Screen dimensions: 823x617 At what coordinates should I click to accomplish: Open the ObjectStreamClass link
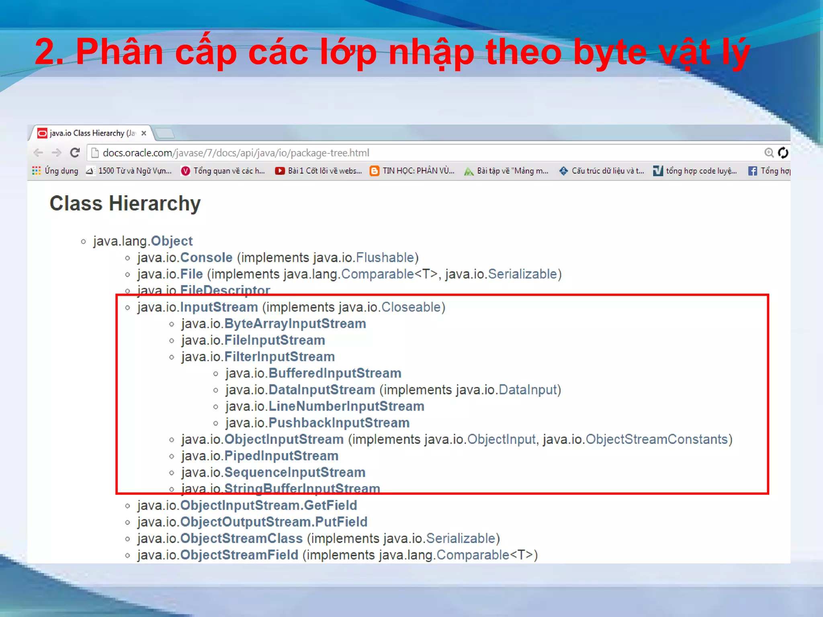tap(241, 538)
